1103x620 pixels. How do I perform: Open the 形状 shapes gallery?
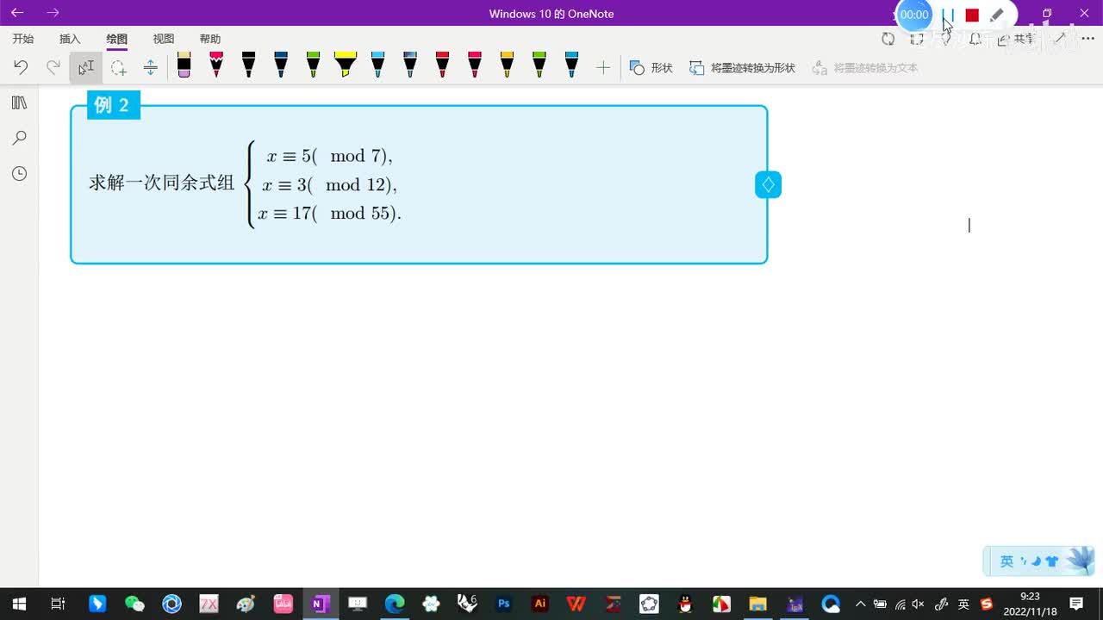(651, 67)
